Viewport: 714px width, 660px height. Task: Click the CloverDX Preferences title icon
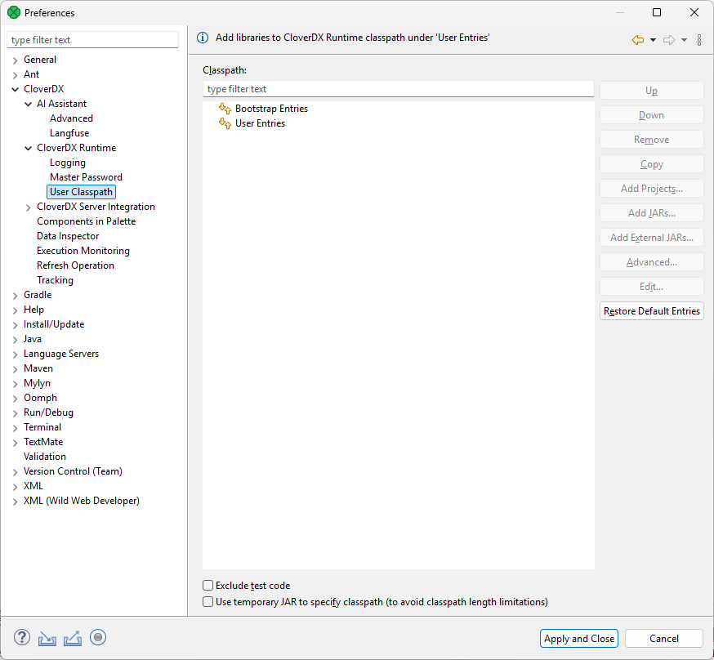pyautogui.click(x=14, y=12)
